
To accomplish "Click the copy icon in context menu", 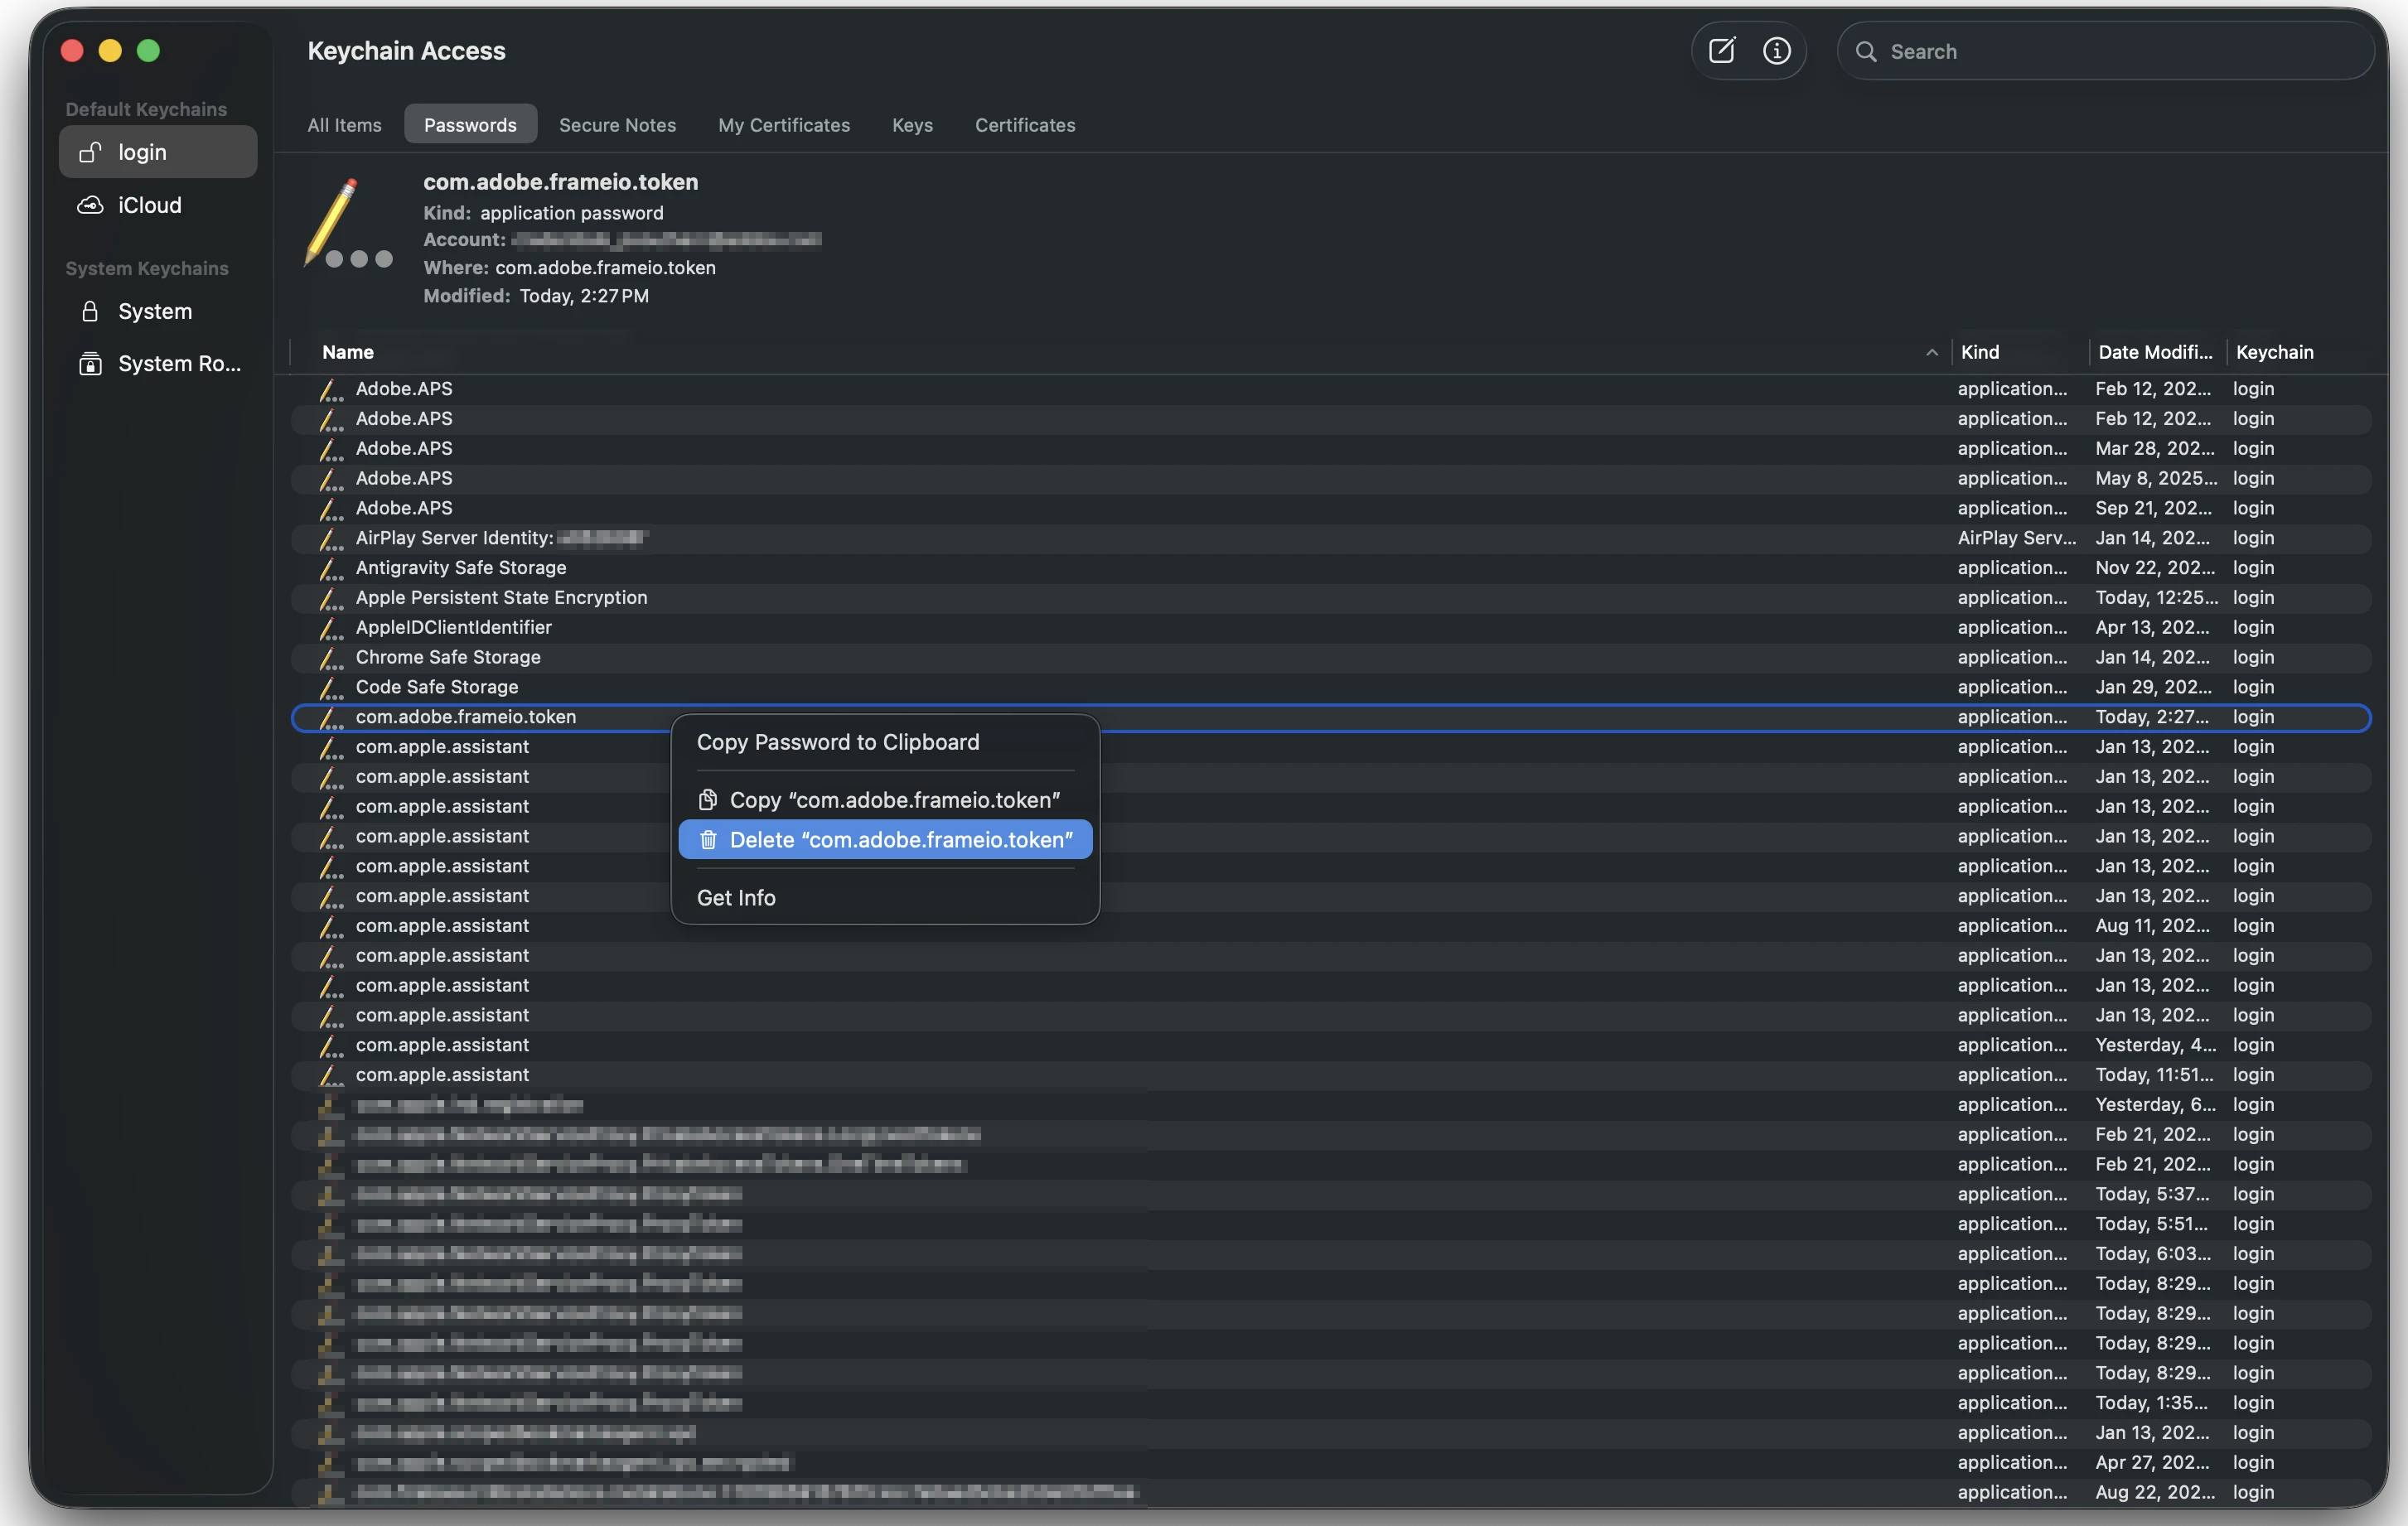I will (708, 800).
